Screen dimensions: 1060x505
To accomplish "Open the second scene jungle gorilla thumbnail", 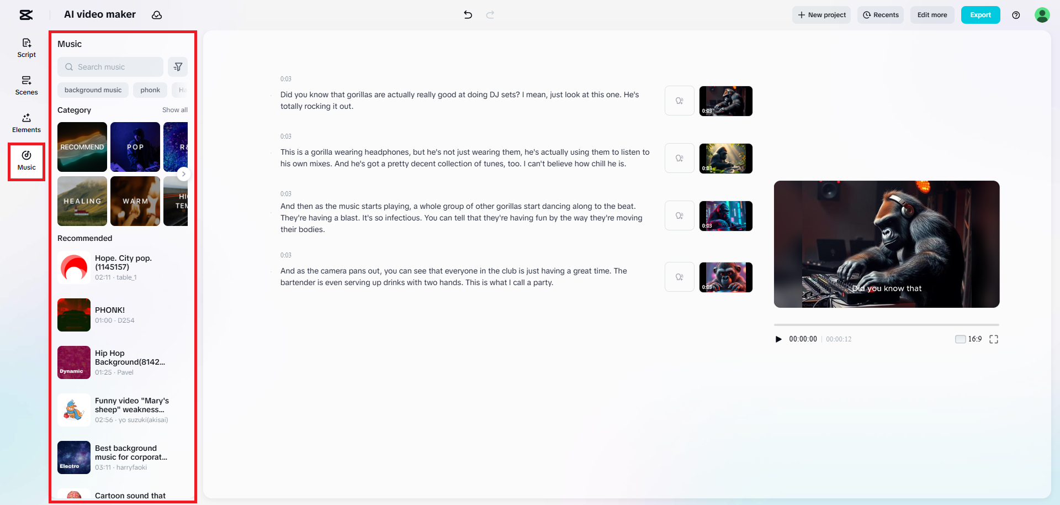I will pyautogui.click(x=726, y=159).
